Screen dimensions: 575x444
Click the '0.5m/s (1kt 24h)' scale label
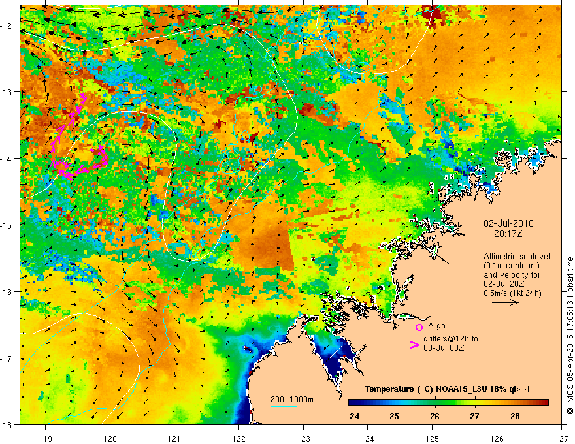tap(512, 293)
